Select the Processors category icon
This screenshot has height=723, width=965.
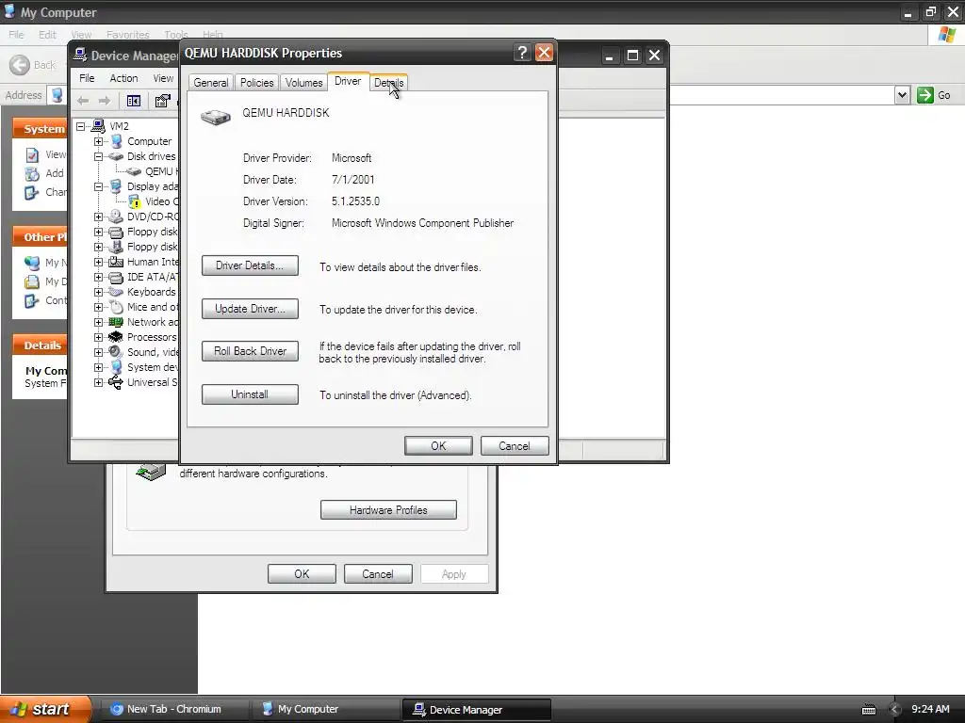(116, 337)
